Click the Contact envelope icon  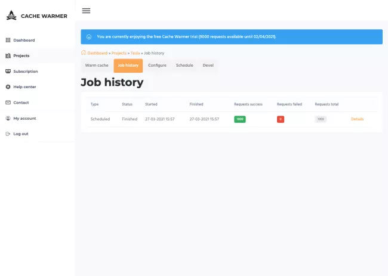pyautogui.click(x=8, y=103)
